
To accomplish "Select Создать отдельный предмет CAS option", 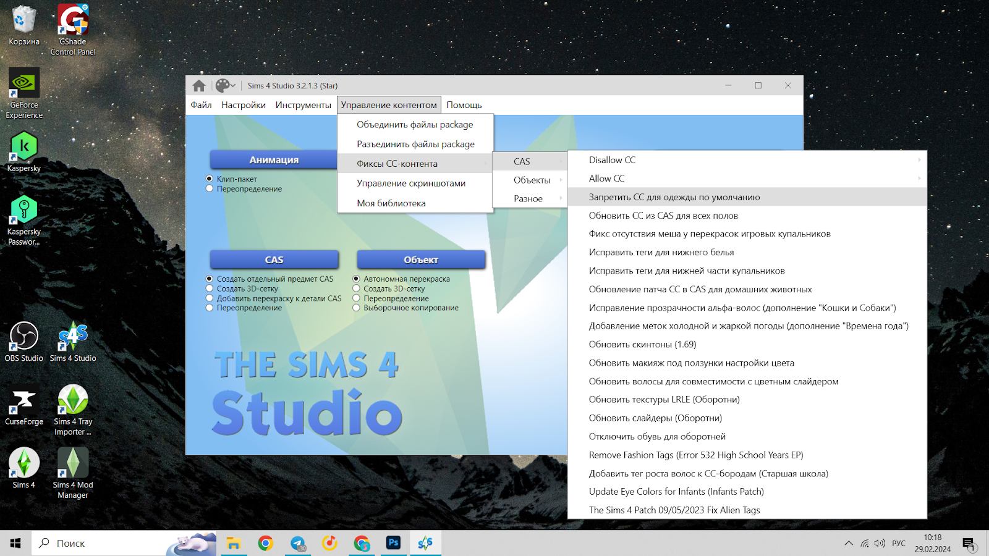I will click(210, 279).
